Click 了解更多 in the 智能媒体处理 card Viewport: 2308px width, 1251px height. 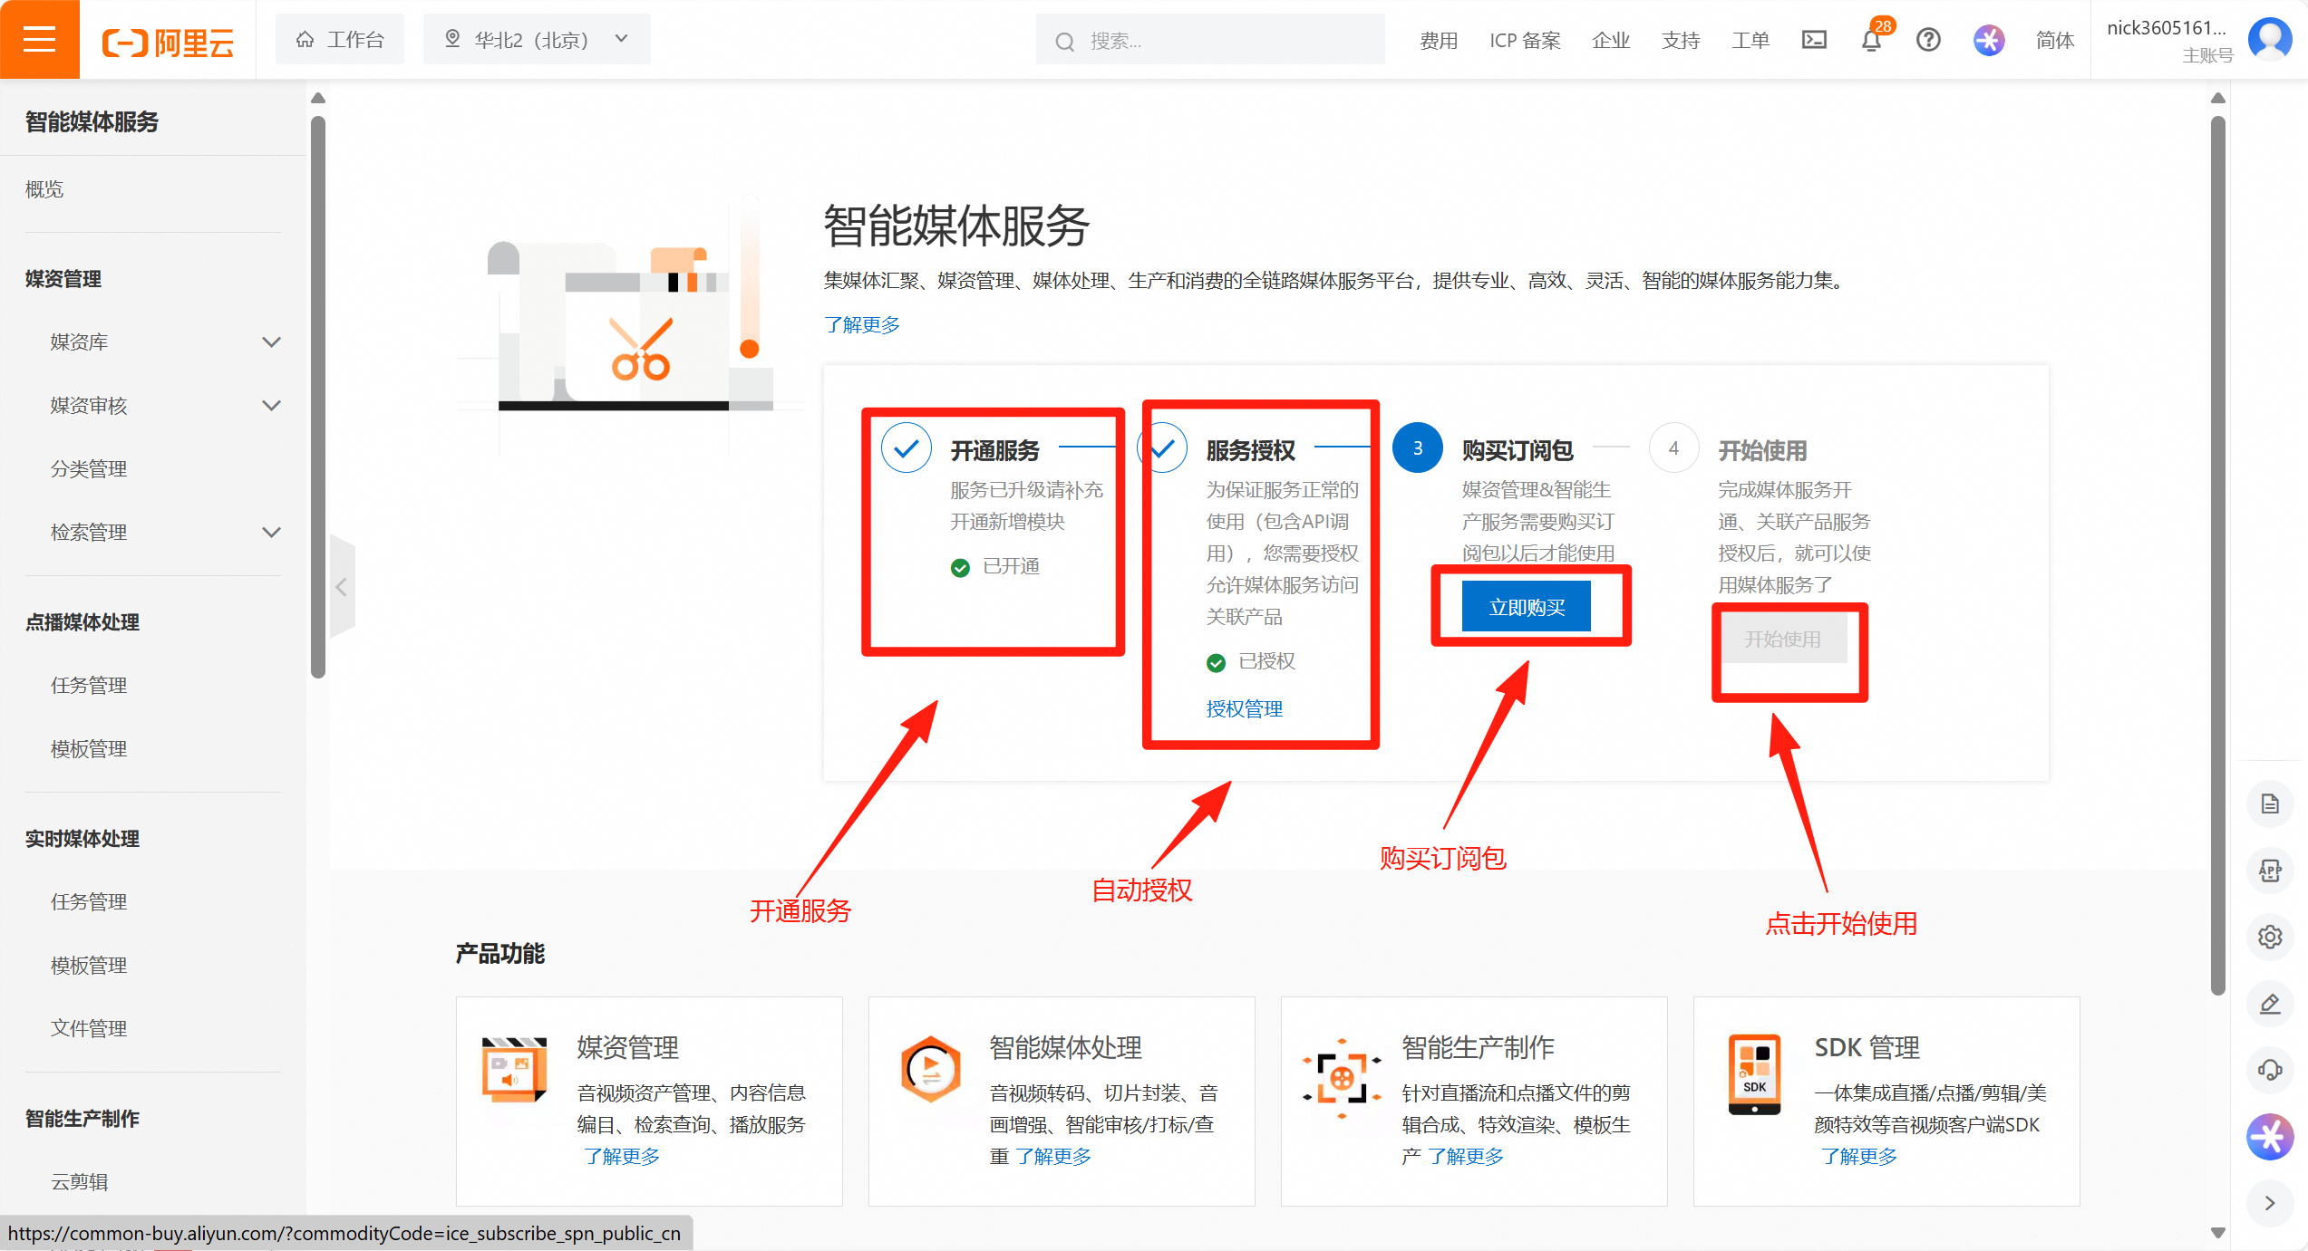tap(1053, 1156)
